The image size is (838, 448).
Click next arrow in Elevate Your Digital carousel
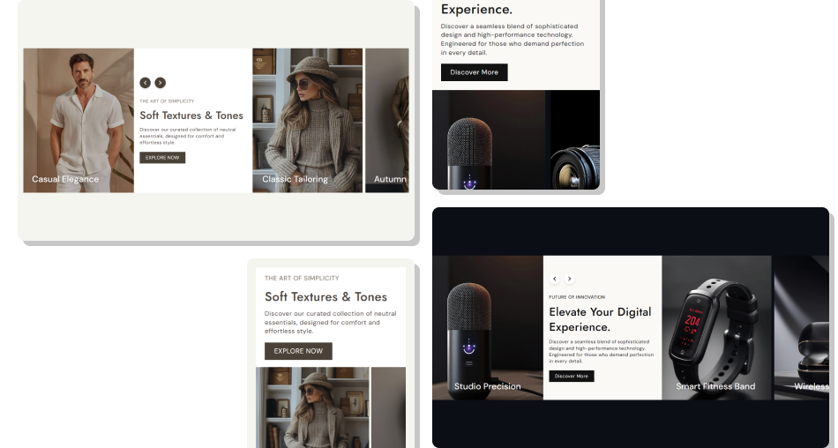tap(570, 279)
